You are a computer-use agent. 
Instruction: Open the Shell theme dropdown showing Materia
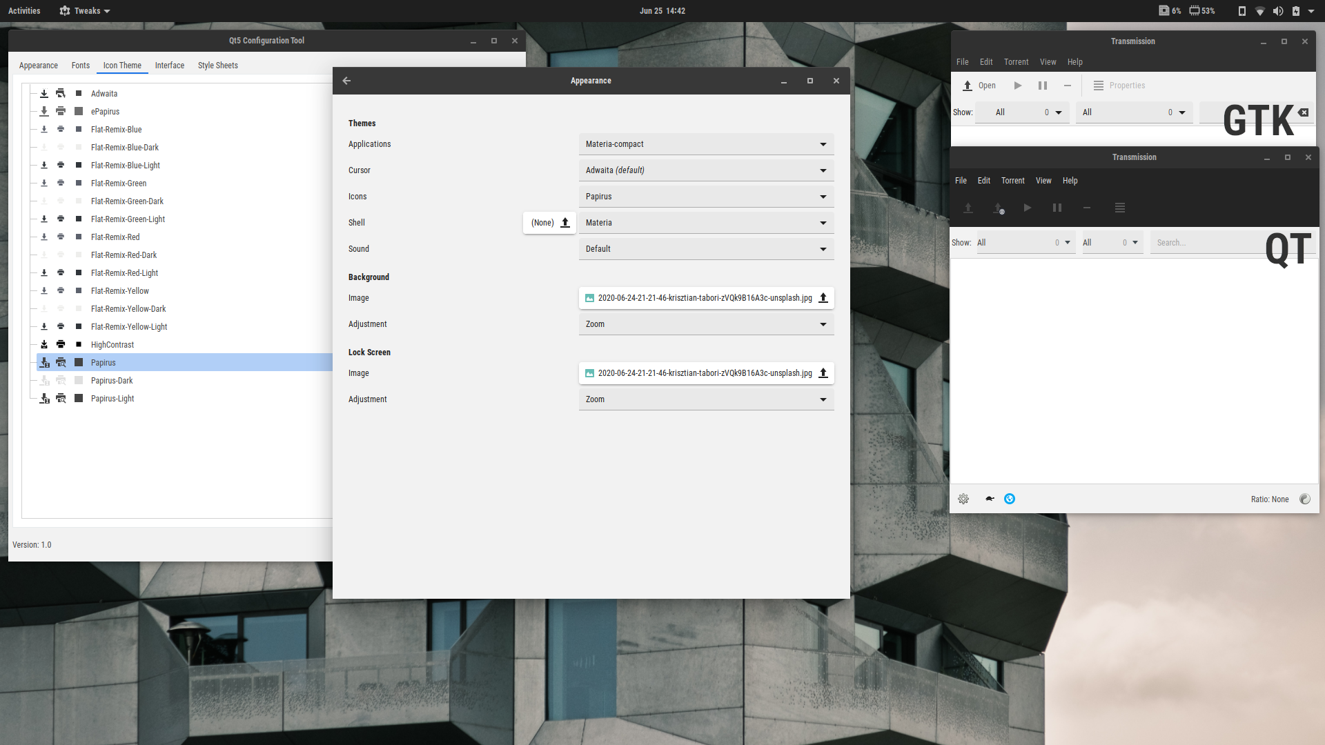[x=706, y=223]
